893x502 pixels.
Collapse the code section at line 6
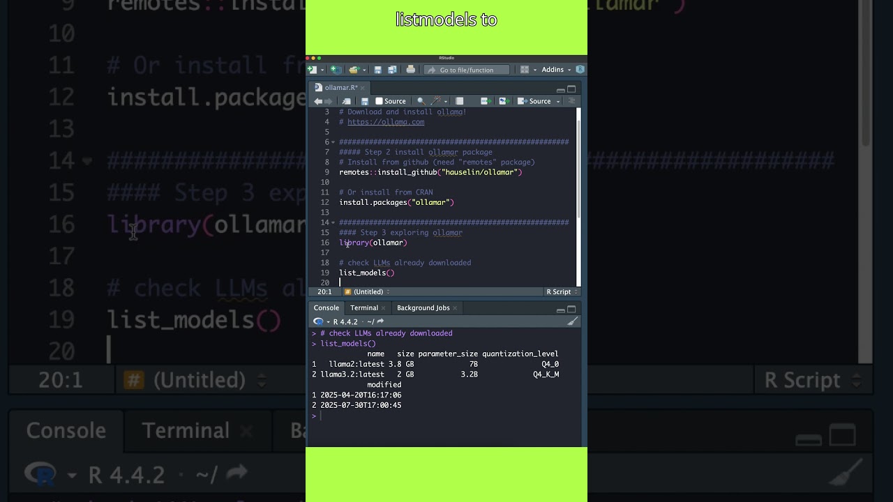pos(333,142)
